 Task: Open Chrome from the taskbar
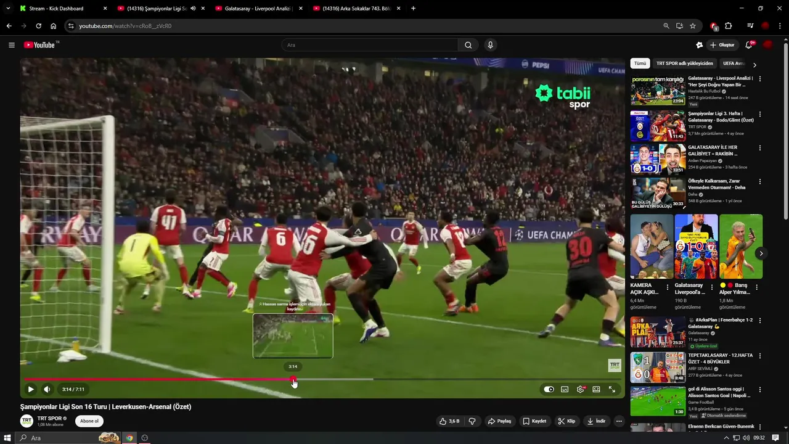(129, 438)
